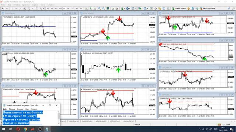236x132 pixels.
Task: Maximize the USDCAD H1 chart window
Action: tap(148, 13)
